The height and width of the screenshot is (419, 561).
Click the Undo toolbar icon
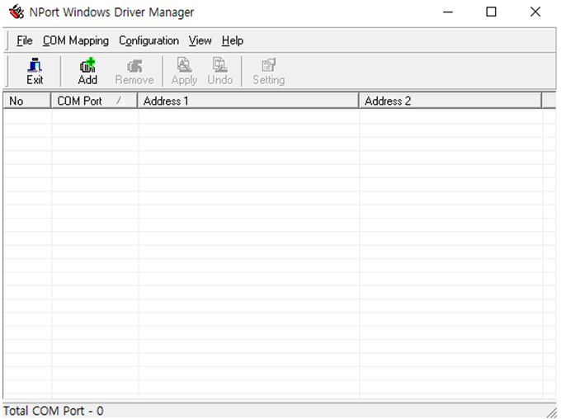click(x=220, y=71)
